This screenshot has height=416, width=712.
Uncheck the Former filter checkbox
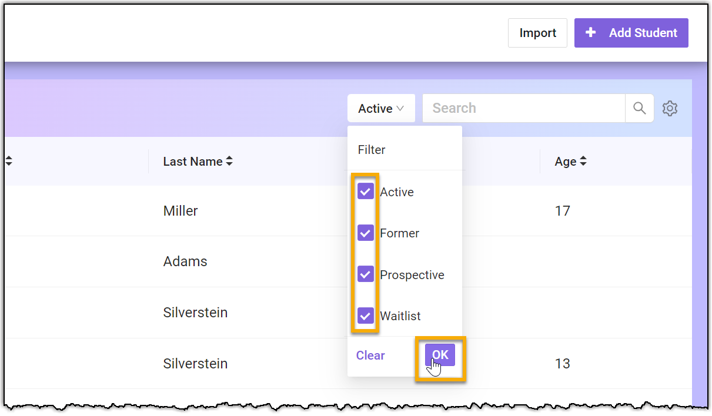click(366, 233)
